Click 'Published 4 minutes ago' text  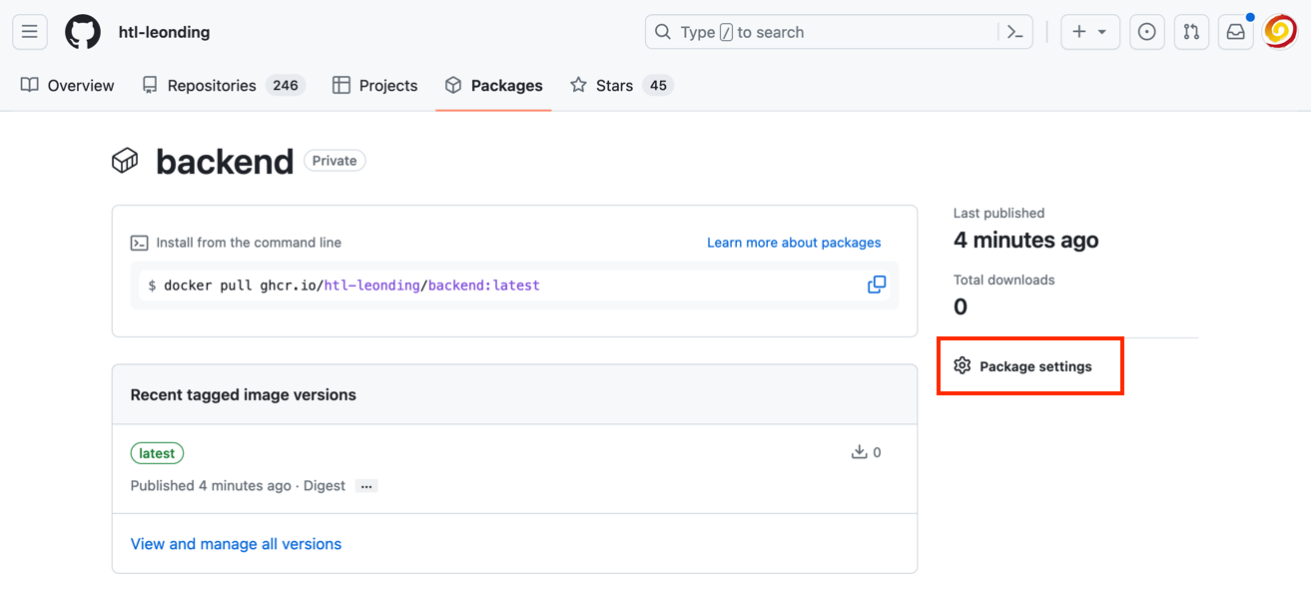[x=211, y=486]
